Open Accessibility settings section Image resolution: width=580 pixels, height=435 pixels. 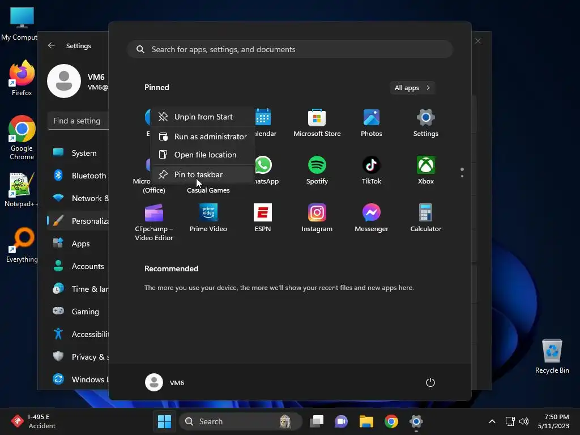click(x=78, y=334)
